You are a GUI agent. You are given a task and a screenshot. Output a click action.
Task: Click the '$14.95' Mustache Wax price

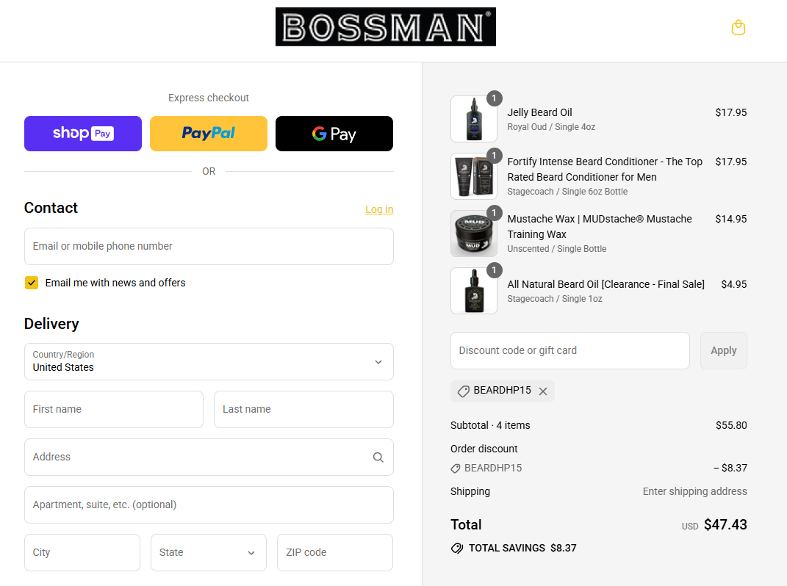tap(730, 219)
